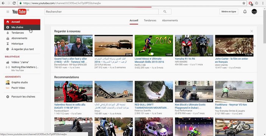This screenshot has width=266, height=136.
Task: Open the notifications bell
Action: (x=245, y=12)
